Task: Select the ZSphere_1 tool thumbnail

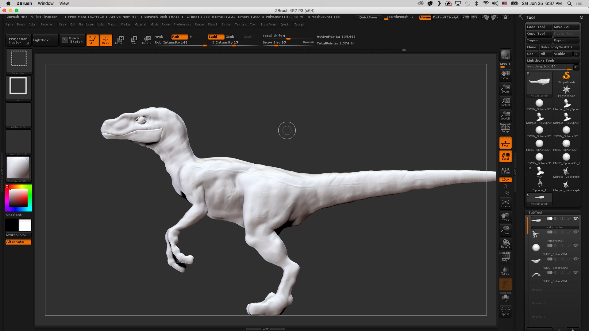Action: pos(539,185)
